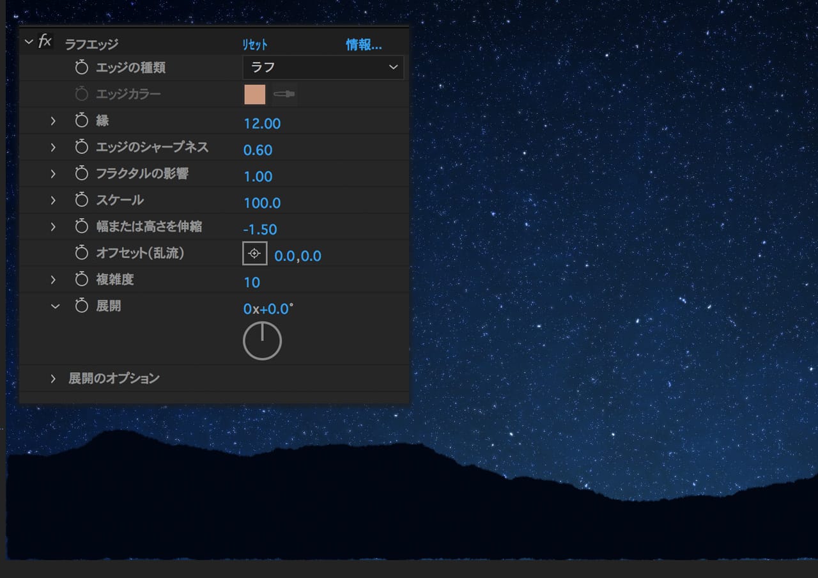Expand 展開のオプション section
Image resolution: width=818 pixels, height=578 pixels.
[53, 379]
